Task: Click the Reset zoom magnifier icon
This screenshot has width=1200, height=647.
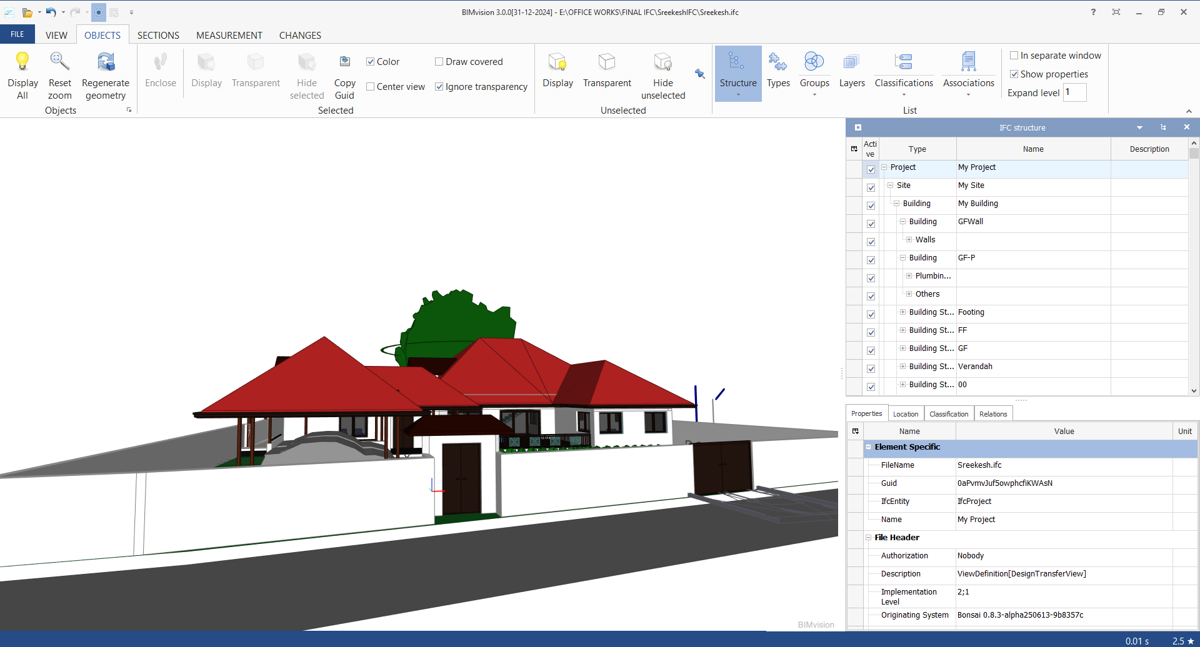Action: (x=59, y=61)
